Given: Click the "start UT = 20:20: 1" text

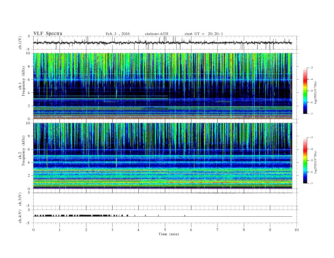Looking at the screenshot, I should pyautogui.click(x=204, y=34).
